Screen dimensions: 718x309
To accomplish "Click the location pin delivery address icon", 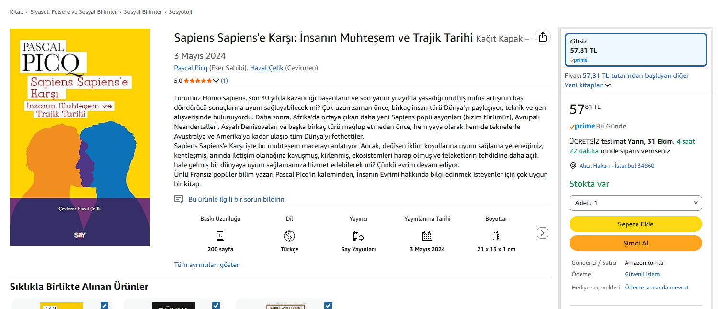I will [x=573, y=166].
